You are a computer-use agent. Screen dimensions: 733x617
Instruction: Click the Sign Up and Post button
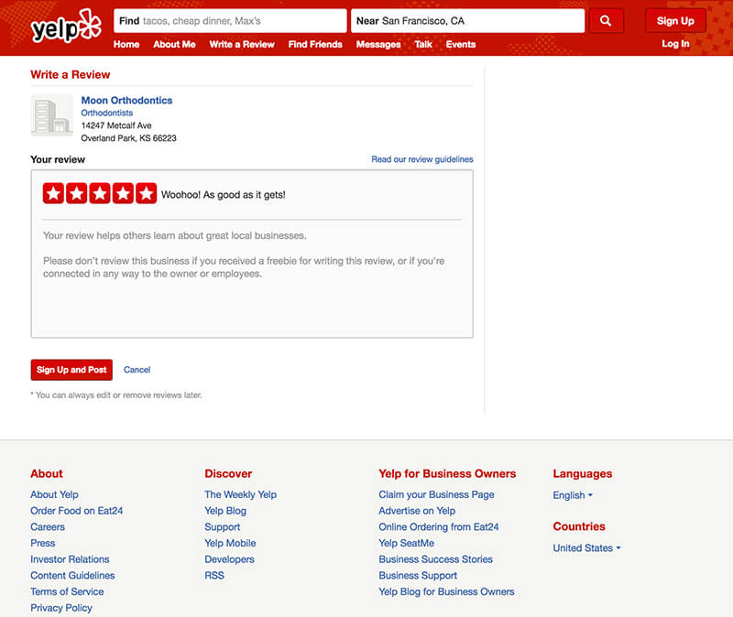71,370
